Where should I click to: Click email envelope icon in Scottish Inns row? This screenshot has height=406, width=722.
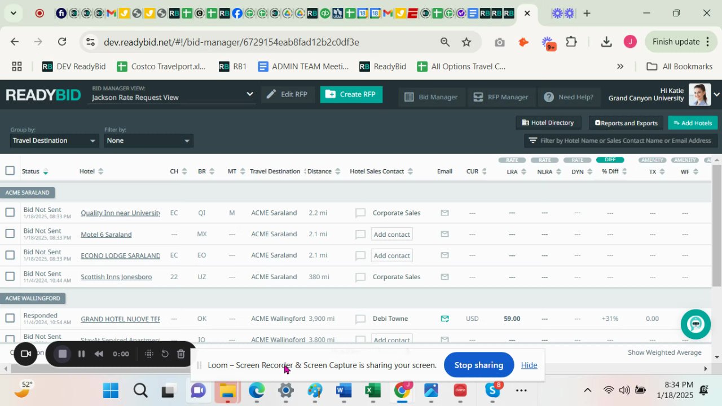444,277
